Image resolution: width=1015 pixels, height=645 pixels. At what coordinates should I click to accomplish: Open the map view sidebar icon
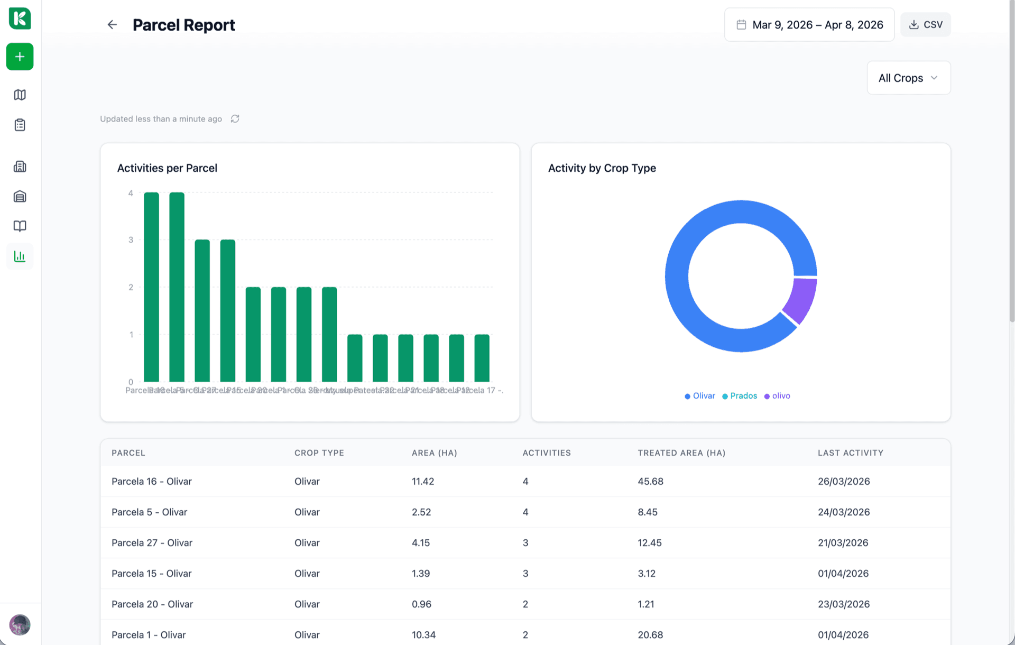pyautogui.click(x=20, y=95)
